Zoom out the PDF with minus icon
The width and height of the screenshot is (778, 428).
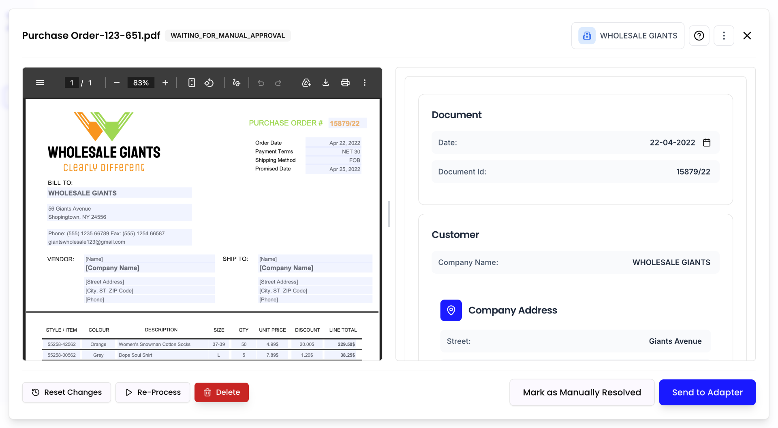tap(117, 83)
